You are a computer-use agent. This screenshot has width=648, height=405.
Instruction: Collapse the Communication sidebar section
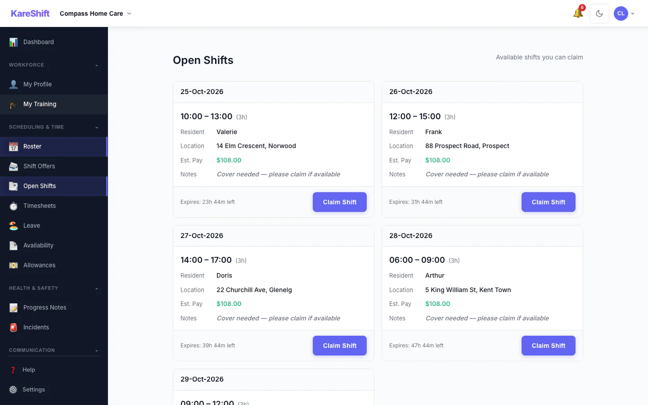tap(54, 350)
